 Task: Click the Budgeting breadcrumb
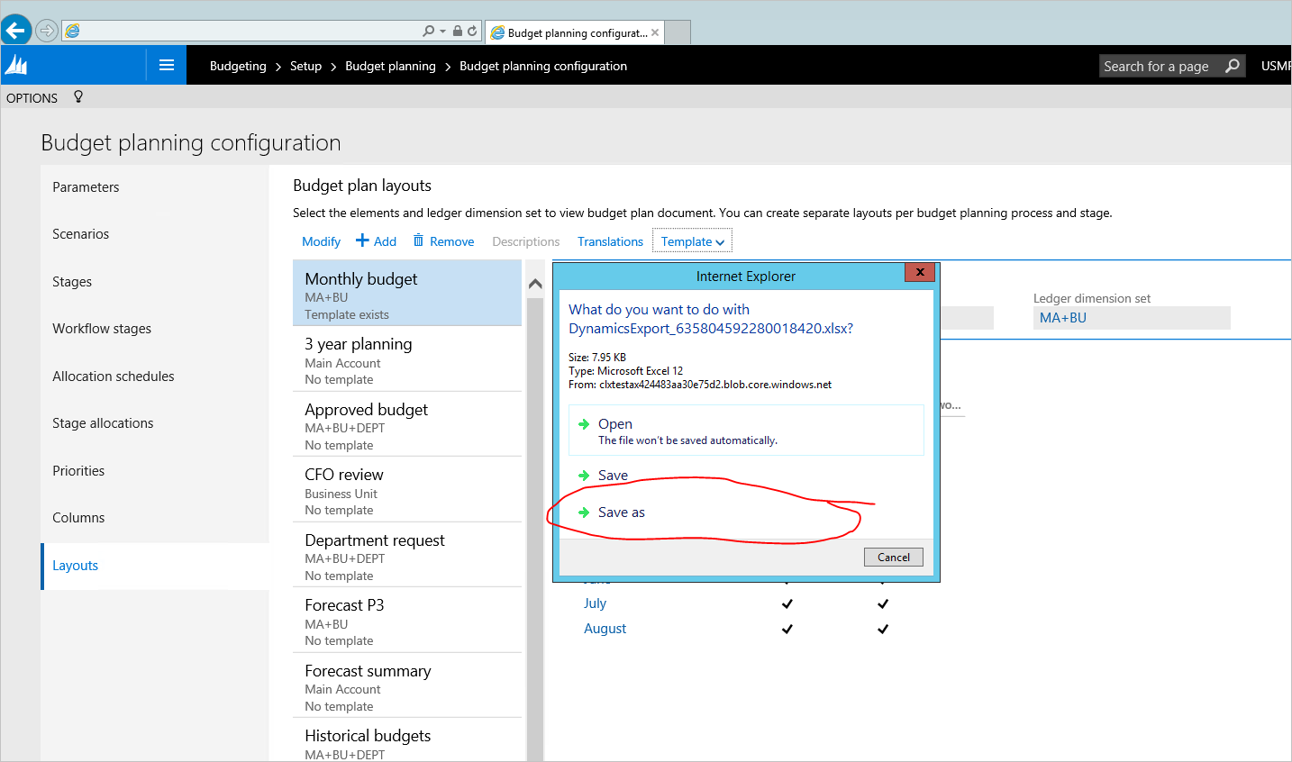(x=238, y=66)
